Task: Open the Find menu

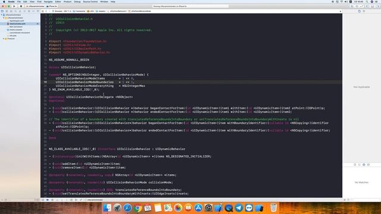Action: (39, 2)
